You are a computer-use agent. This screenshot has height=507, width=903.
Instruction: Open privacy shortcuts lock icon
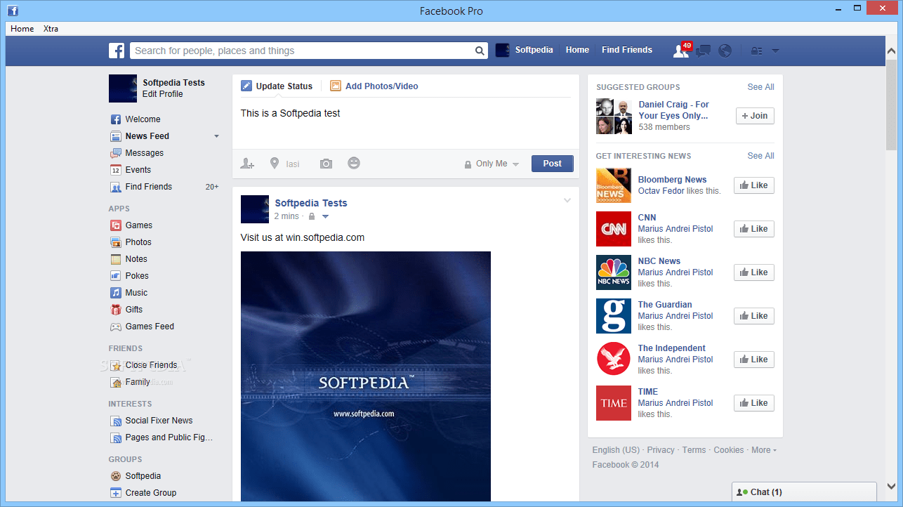point(756,51)
